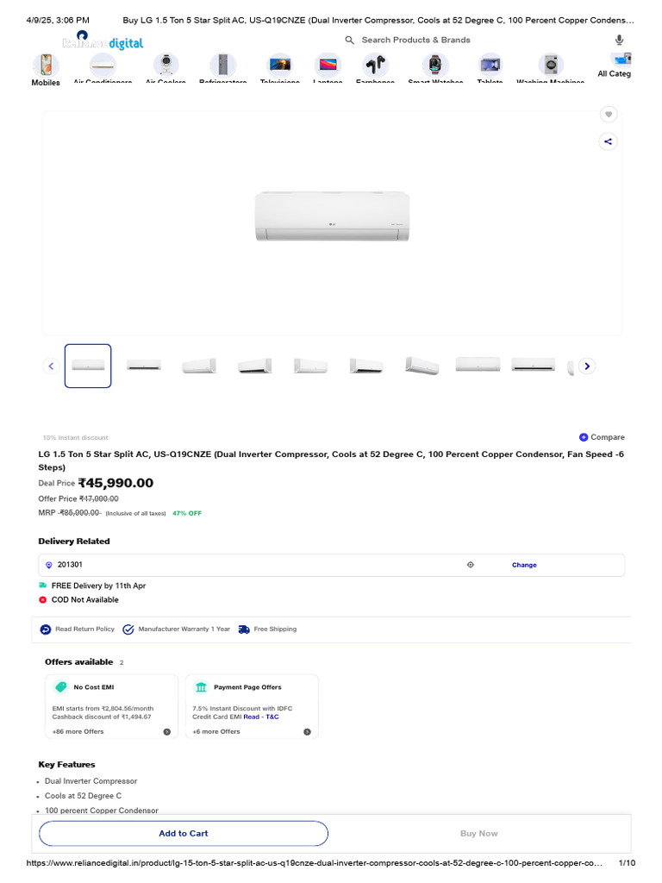Viewport: 662px width, 883px height.
Task: Open the Earphones category icon
Action: coord(375,66)
